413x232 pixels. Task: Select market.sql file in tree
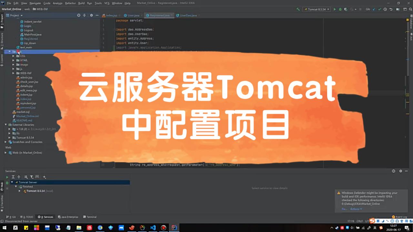21,112
